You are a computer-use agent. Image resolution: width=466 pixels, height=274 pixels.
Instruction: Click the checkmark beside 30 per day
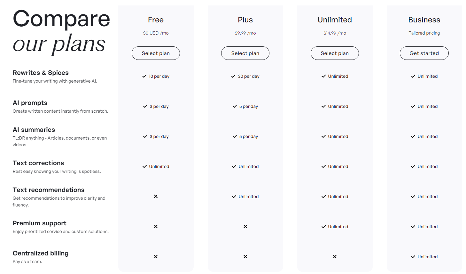pos(233,76)
